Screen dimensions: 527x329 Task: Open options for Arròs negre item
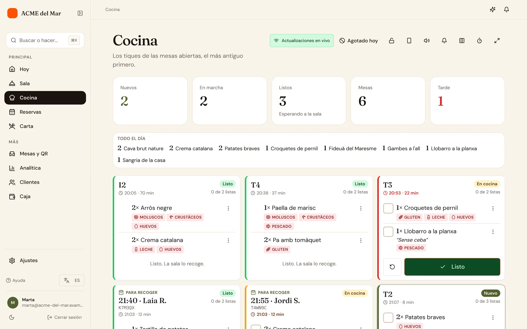(x=228, y=208)
